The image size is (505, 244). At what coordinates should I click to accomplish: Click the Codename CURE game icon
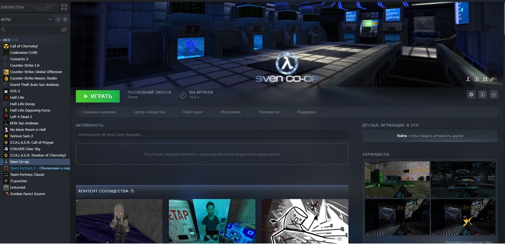pyautogui.click(x=6, y=53)
